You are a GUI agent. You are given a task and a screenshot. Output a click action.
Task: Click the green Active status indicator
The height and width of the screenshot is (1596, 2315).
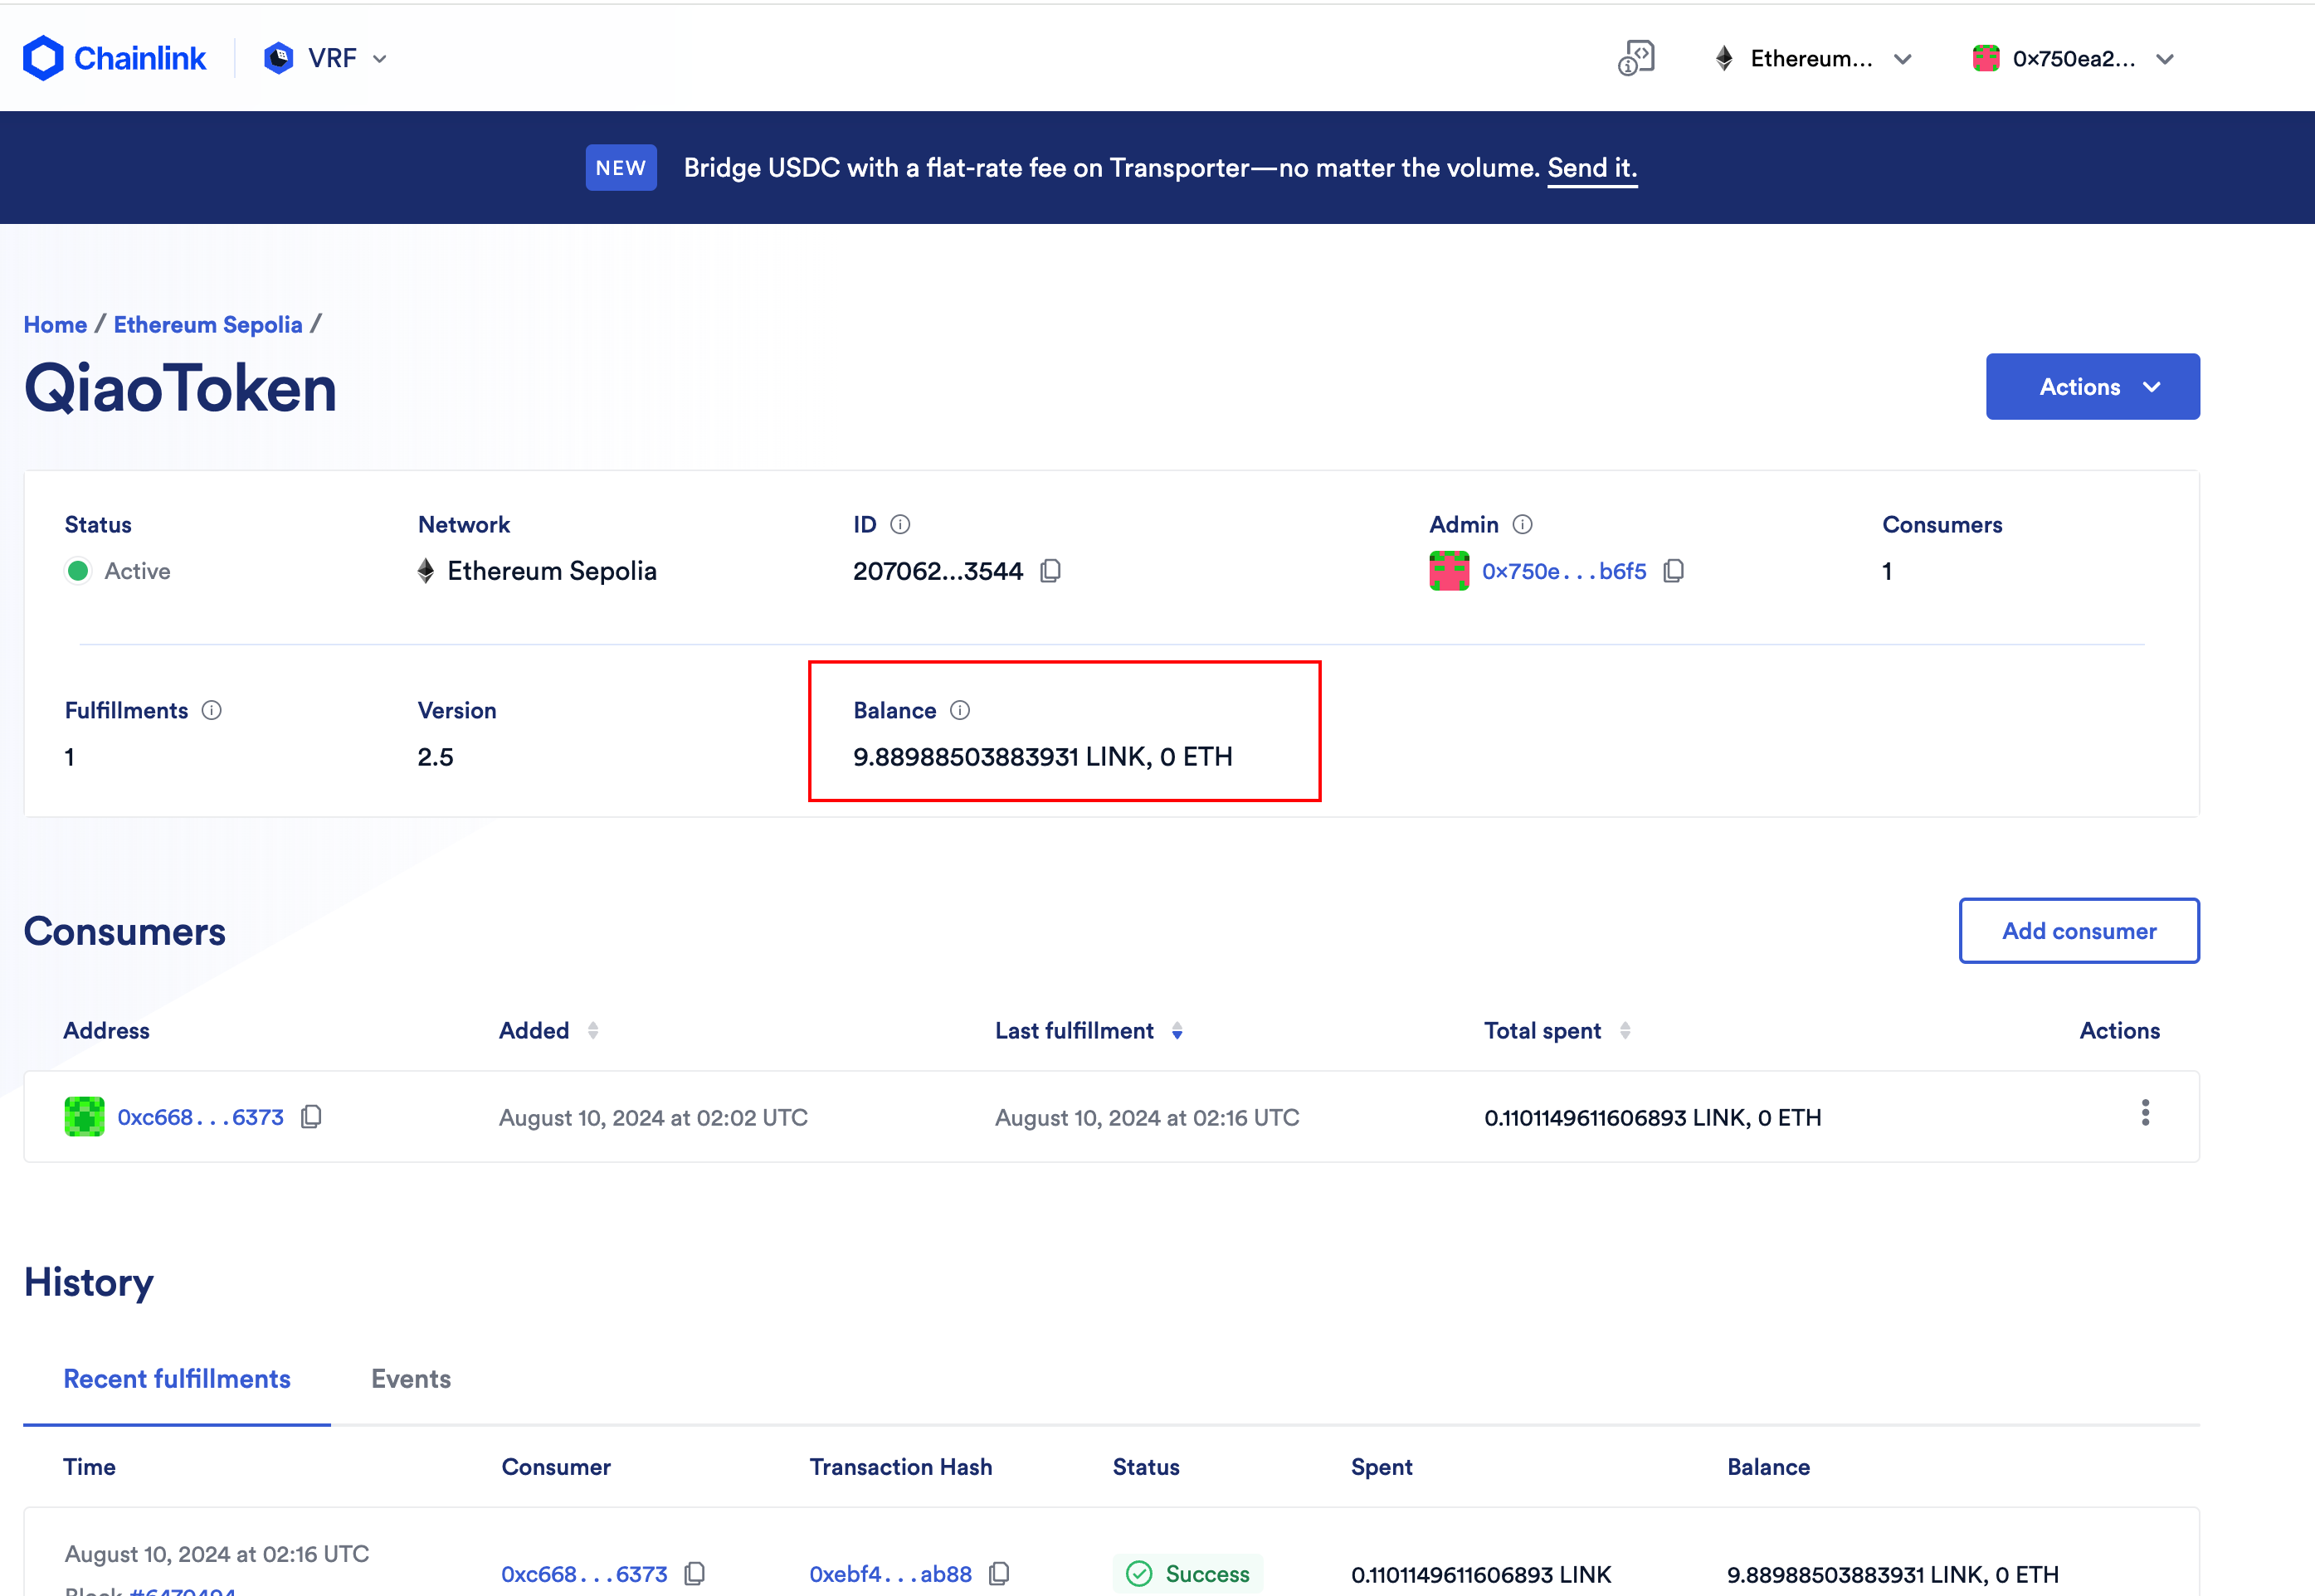78,571
